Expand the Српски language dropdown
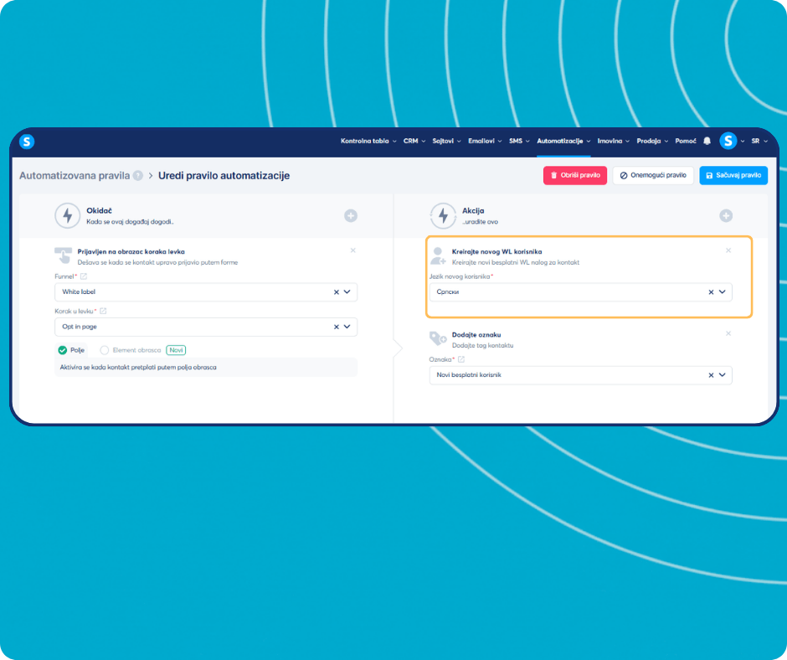Screen dimensions: 787x660 [723, 291]
